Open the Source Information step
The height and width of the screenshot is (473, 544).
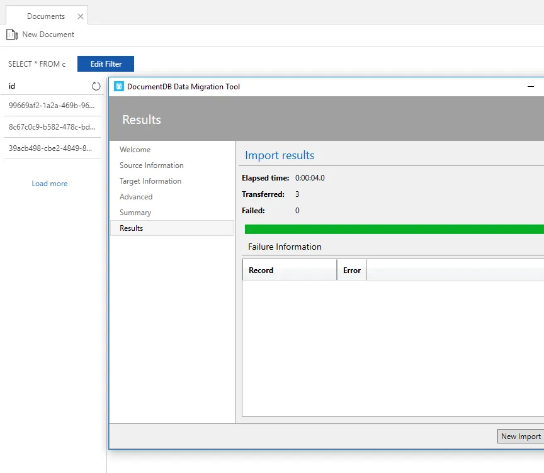[x=151, y=165]
